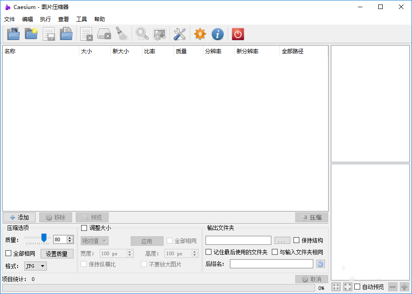Click the original size preview icon

tap(348, 287)
